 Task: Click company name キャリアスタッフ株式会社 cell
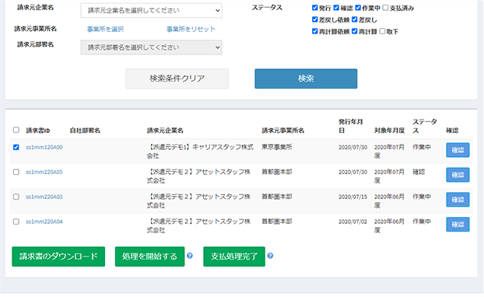(x=200, y=152)
